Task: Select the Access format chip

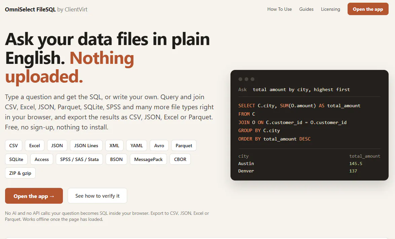Action: 42,159
